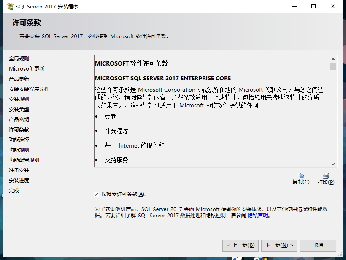The width and height of the screenshot is (346, 260).
Task: Select the 全局规则 step in sidebar
Action: [x=19, y=59]
